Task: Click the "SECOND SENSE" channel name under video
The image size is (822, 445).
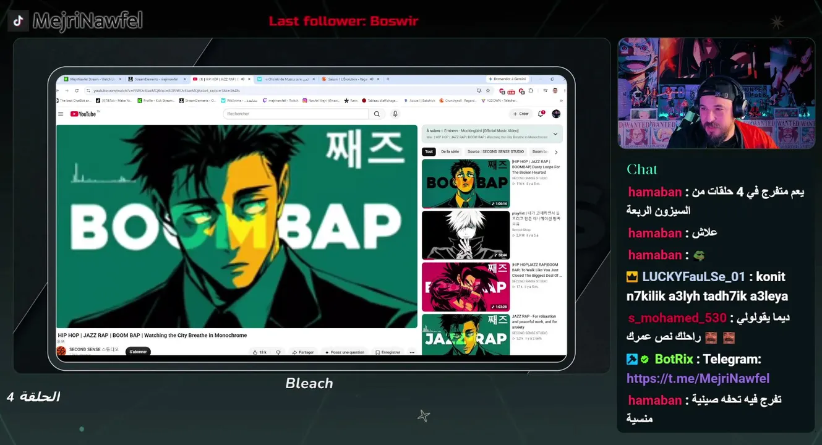Action: (93, 349)
